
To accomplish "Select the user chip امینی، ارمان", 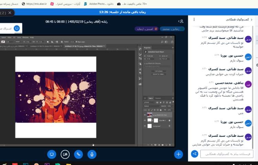I will pyautogui.click(x=147, y=29).
